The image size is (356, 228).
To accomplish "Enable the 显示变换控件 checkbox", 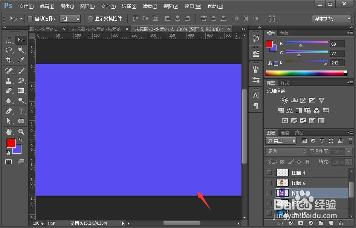I will (90, 18).
